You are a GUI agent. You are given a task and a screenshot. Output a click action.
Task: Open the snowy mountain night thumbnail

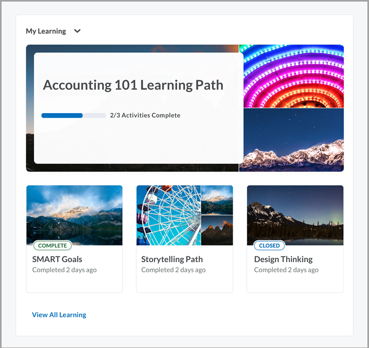(x=294, y=140)
